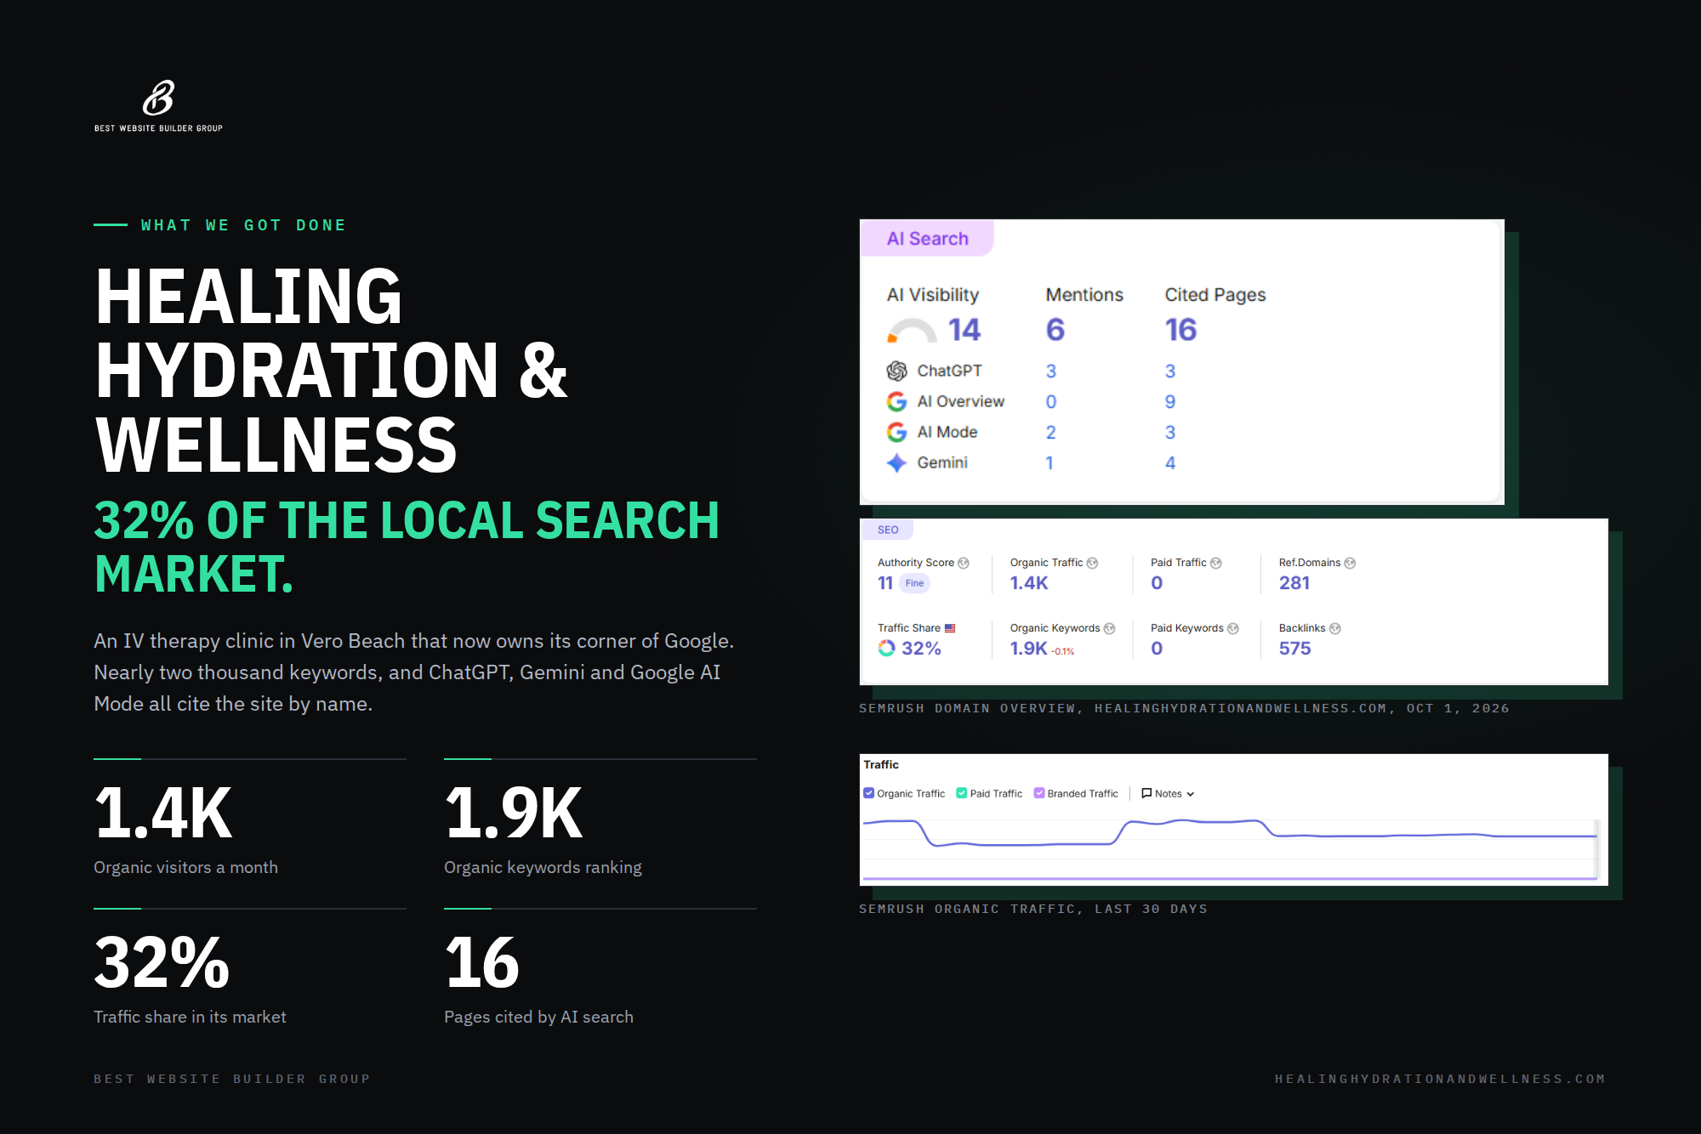Viewport: 1701px width, 1134px height.
Task: Click the Backlinks value 575
Action: coord(1294,649)
